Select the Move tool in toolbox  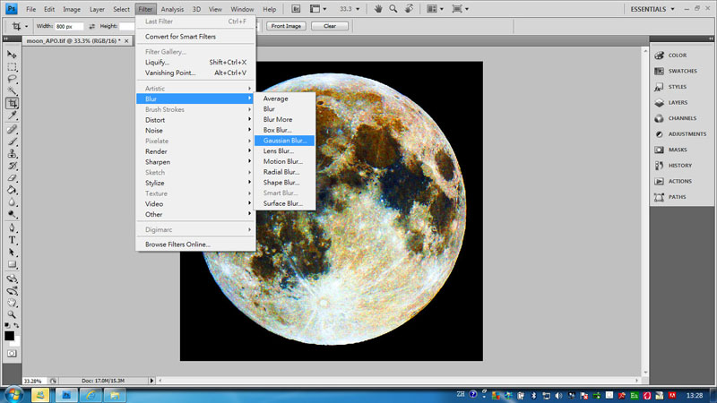[13, 55]
